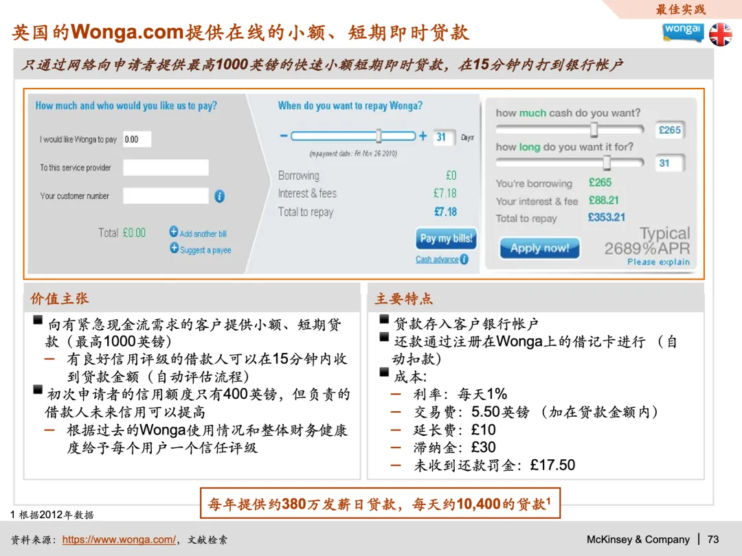Click the '滞纳金: £30' line
This screenshot has width=742, height=556.
click(x=454, y=448)
